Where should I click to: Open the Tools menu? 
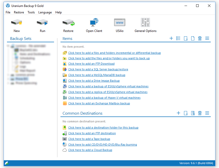click(x=31, y=12)
